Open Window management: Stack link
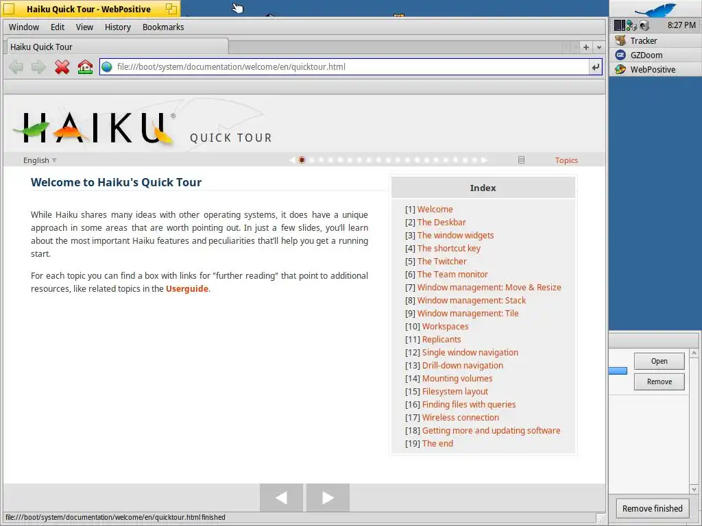Screen dimensions: 702x526 coord(472,300)
